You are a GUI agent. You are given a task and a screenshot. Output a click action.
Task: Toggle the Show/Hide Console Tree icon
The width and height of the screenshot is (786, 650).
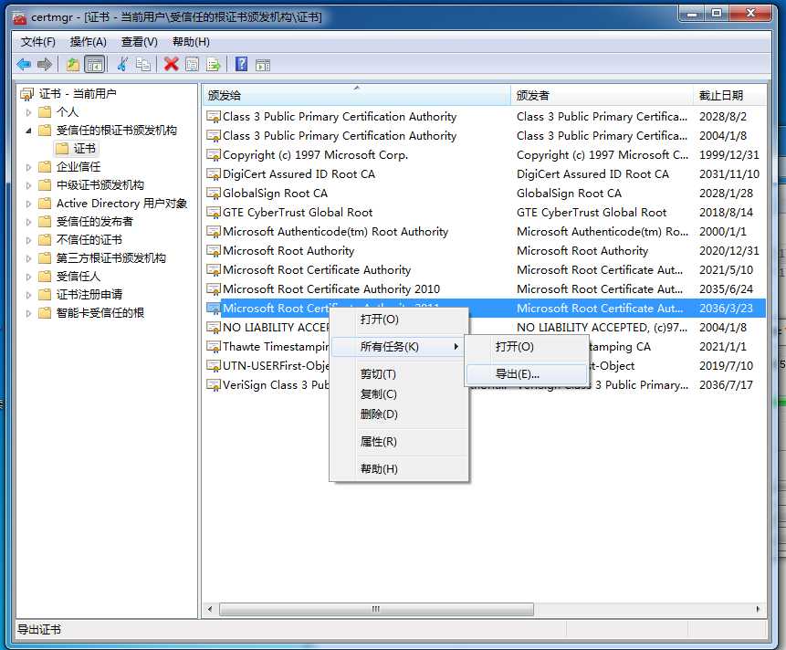(94, 64)
